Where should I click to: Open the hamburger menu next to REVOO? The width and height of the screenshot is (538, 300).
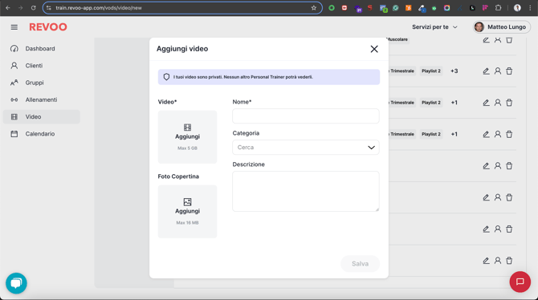[14, 27]
